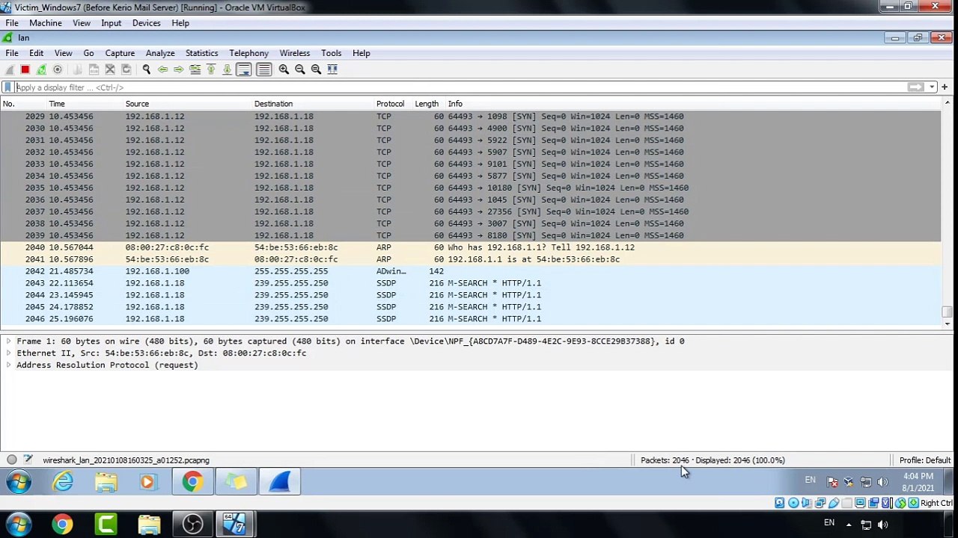Click the Resize columns toolbar icon

coord(332,69)
